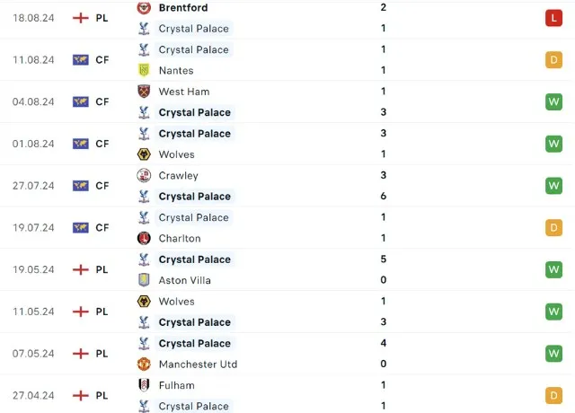
Task: Click the red L result badge
Action: [x=553, y=18]
